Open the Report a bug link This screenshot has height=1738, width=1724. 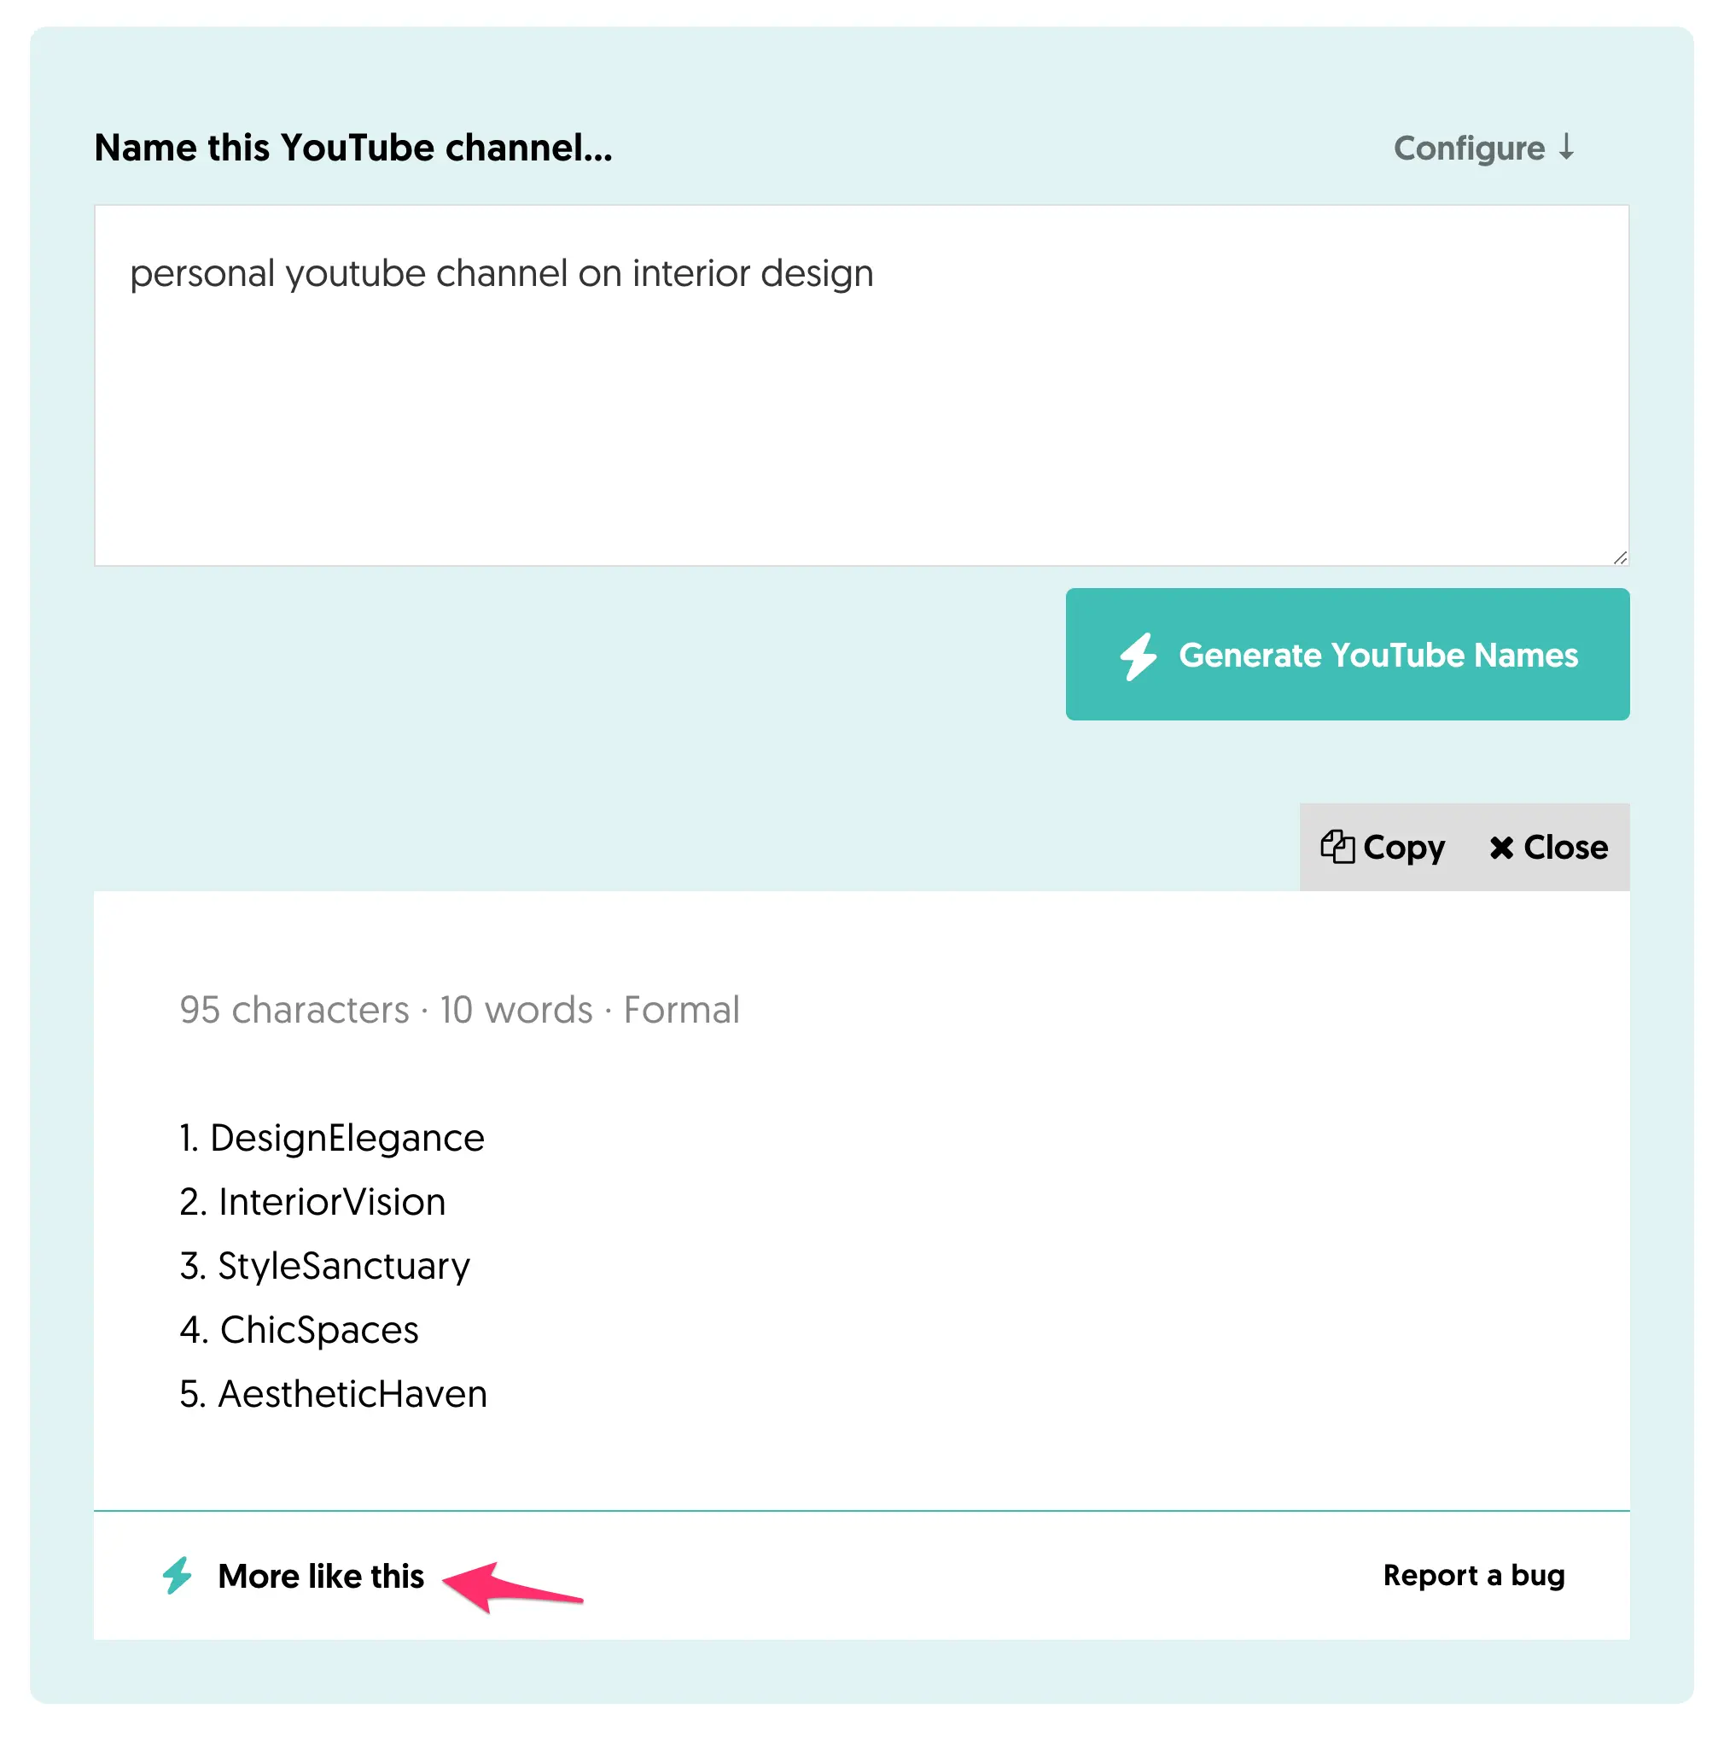click(1473, 1576)
